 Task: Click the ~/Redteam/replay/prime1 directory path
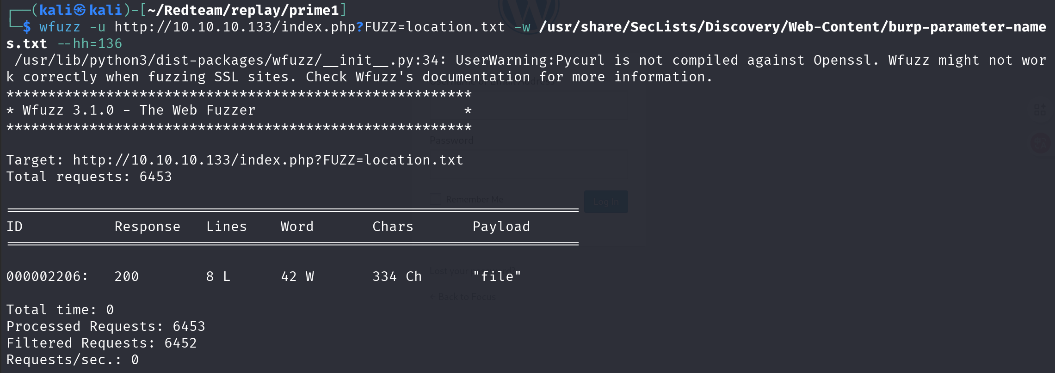[243, 10]
